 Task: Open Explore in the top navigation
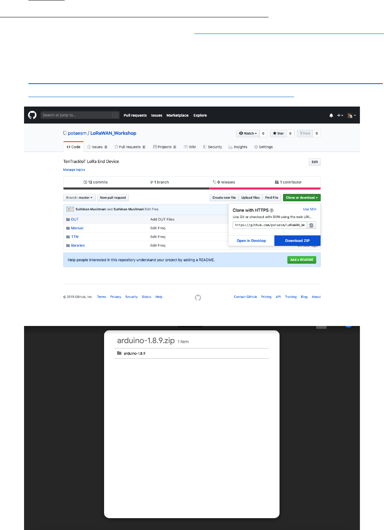click(200, 115)
